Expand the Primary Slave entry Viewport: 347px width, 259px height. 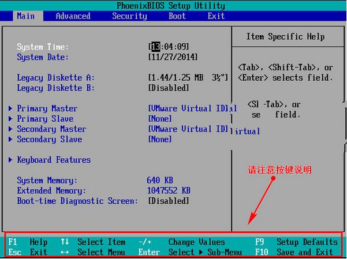(45, 119)
